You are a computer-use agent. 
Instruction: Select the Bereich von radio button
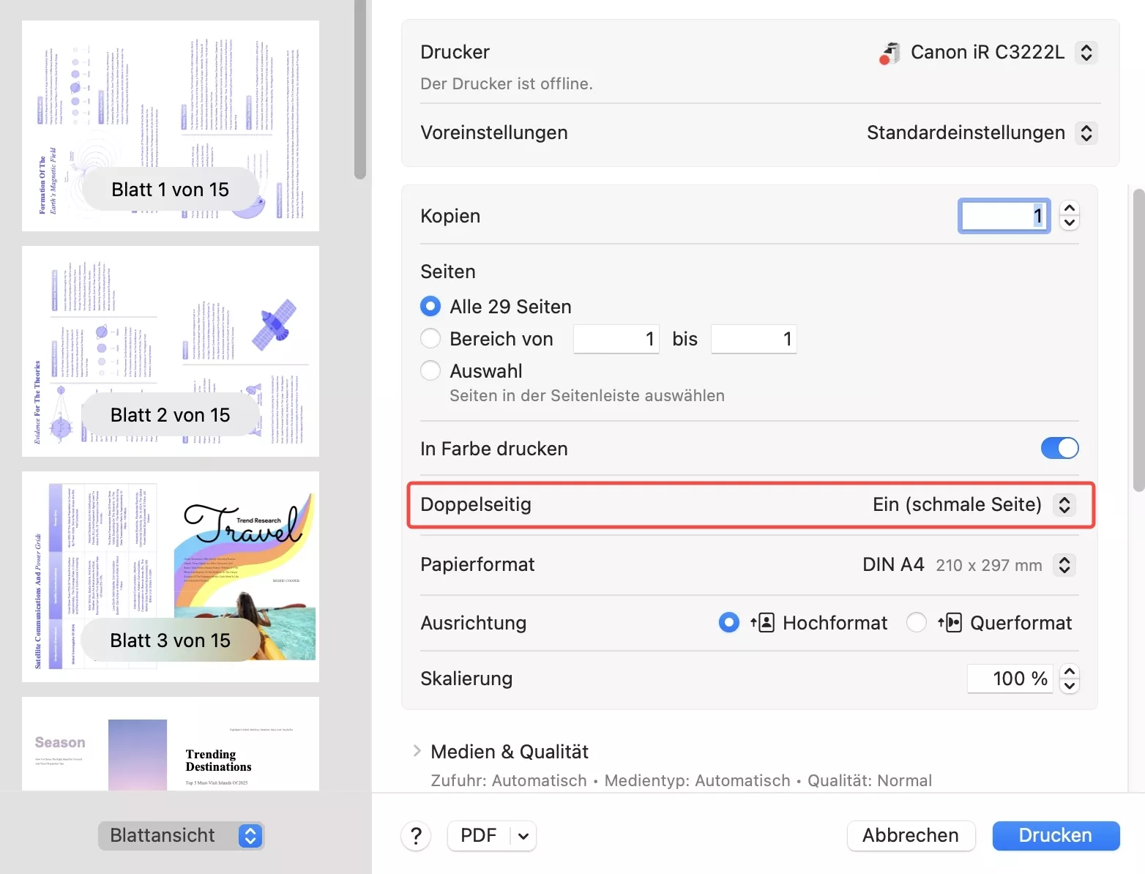tap(430, 338)
